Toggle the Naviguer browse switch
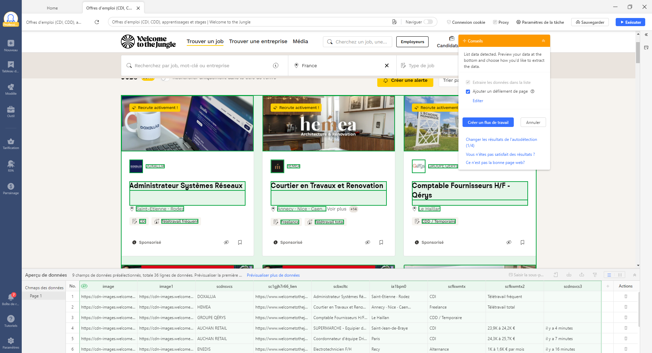The height and width of the screenshot is (353, 652). pos(428,22)
